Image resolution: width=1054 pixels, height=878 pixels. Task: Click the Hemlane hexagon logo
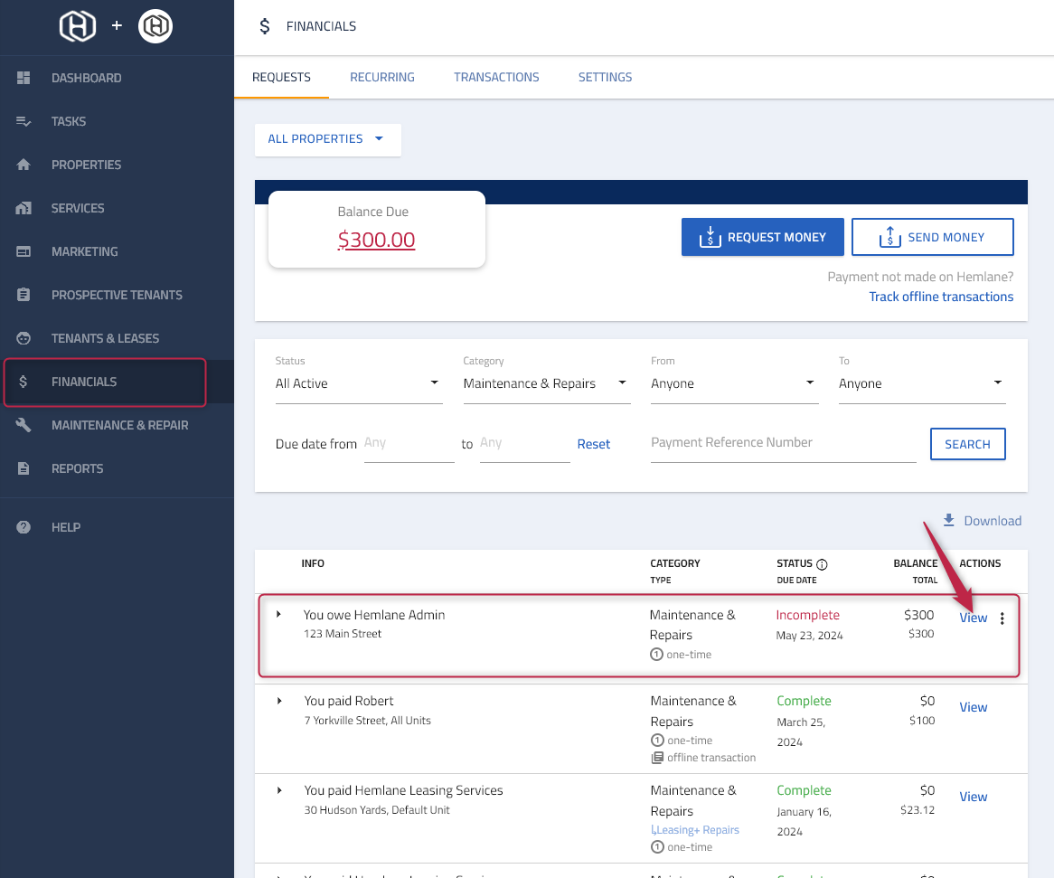point(78,26)
